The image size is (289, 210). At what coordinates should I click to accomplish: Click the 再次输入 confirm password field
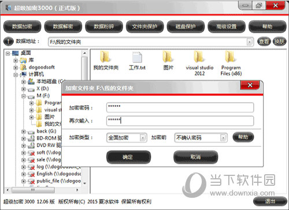tap(180, 121)
